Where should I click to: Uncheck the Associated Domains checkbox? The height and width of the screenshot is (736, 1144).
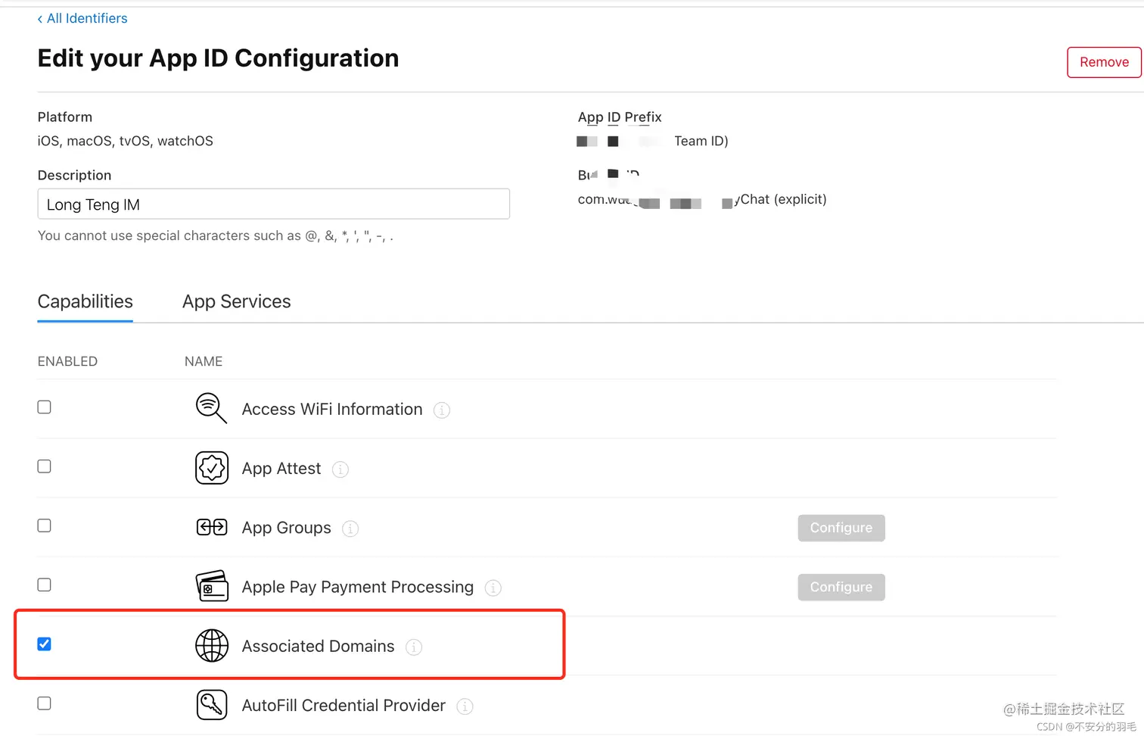coord(45,644)
